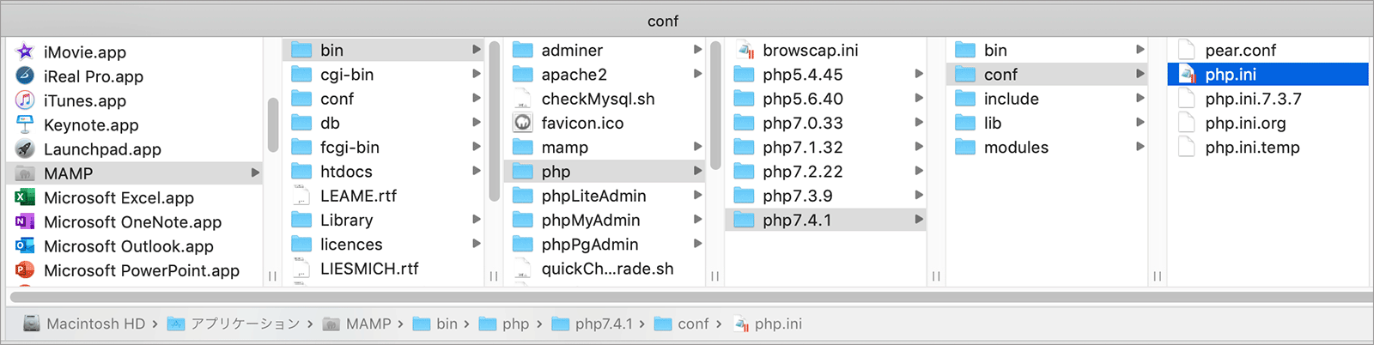
Task: Expand the modules folder arrow
Action: (1140, 147)
